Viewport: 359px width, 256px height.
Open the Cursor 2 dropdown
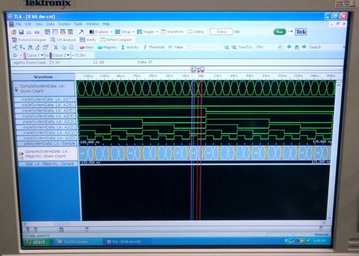pos(68,55)
